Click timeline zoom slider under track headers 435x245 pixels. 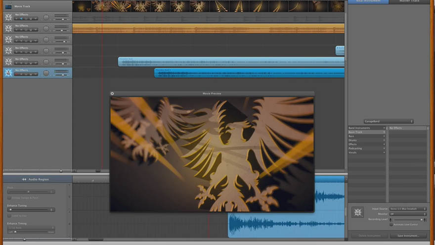(x=37, y=171)
